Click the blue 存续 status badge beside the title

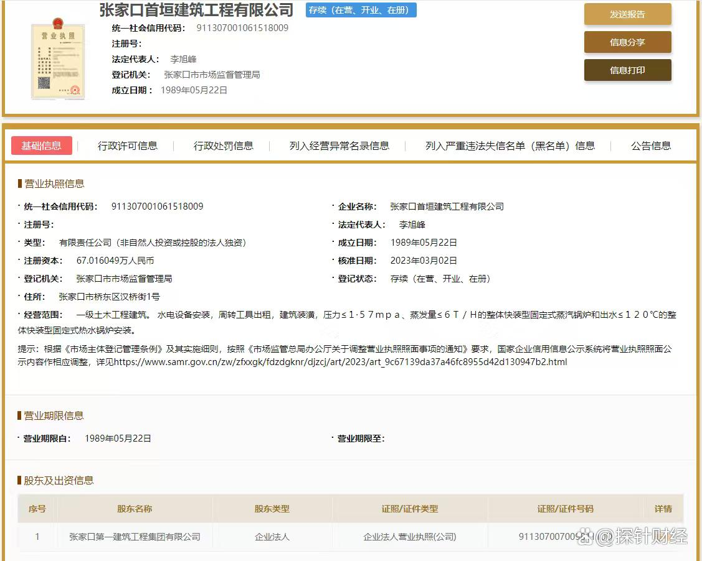pos(361,10)
